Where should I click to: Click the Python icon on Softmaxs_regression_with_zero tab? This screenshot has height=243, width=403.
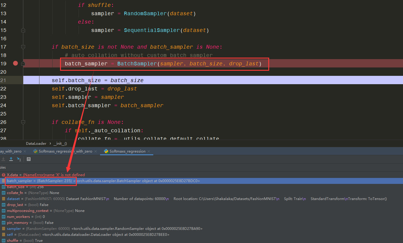click(35, 151)
